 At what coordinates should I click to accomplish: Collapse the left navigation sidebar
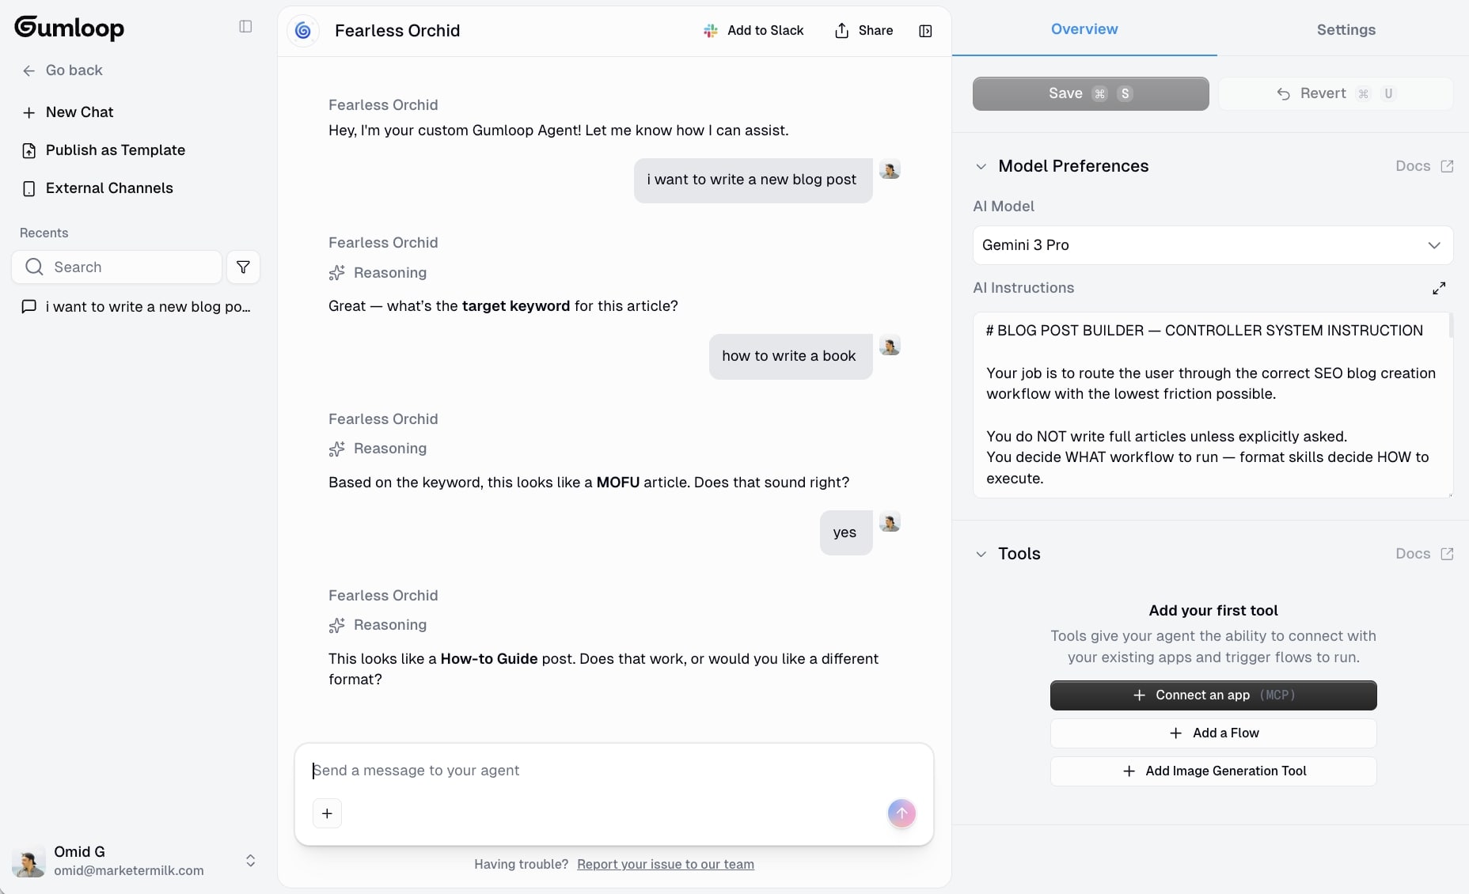245,26
